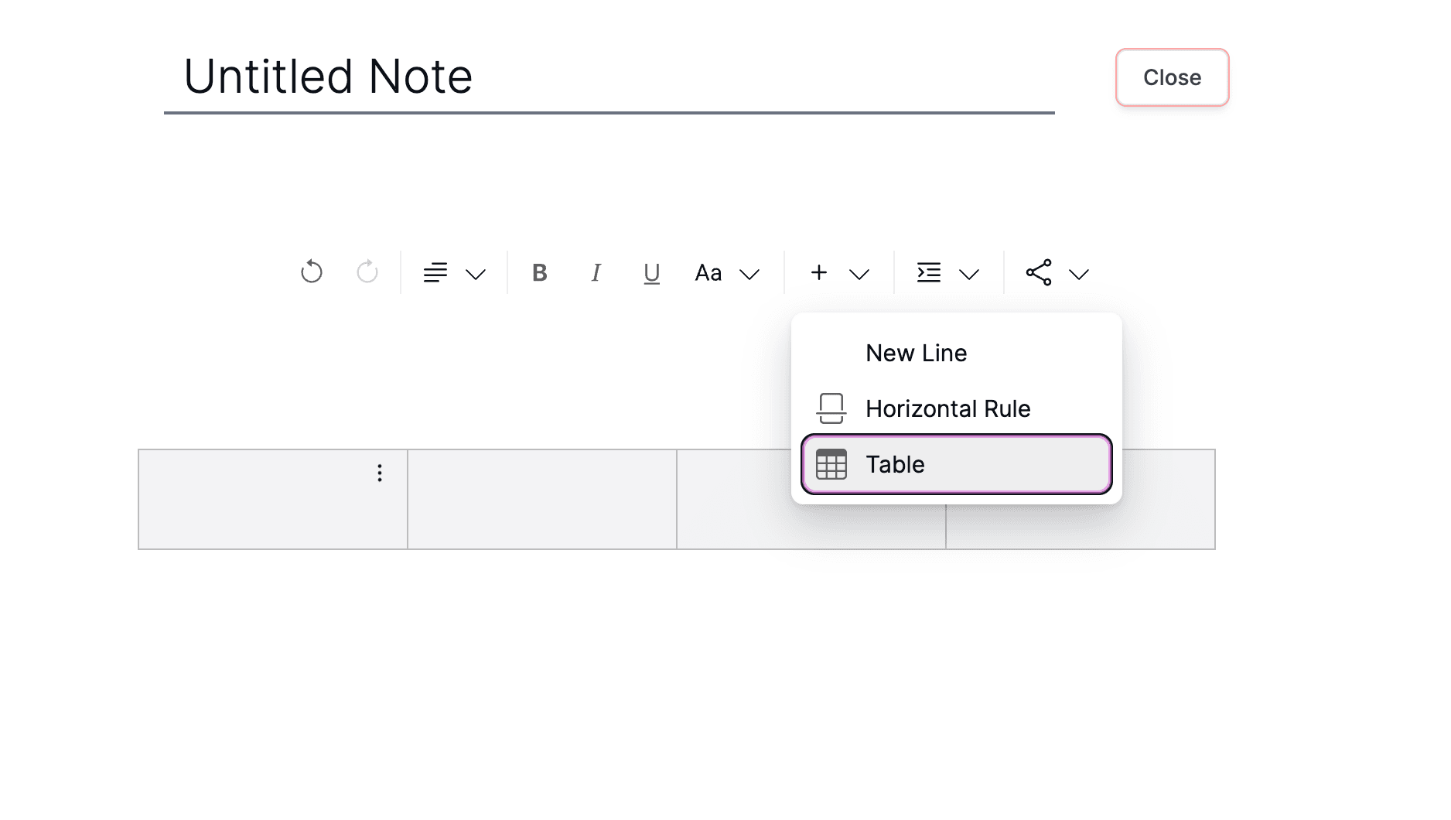Click the redo arrow icon
Viewport: 1451px width, 820px height.
click(367, 272)
